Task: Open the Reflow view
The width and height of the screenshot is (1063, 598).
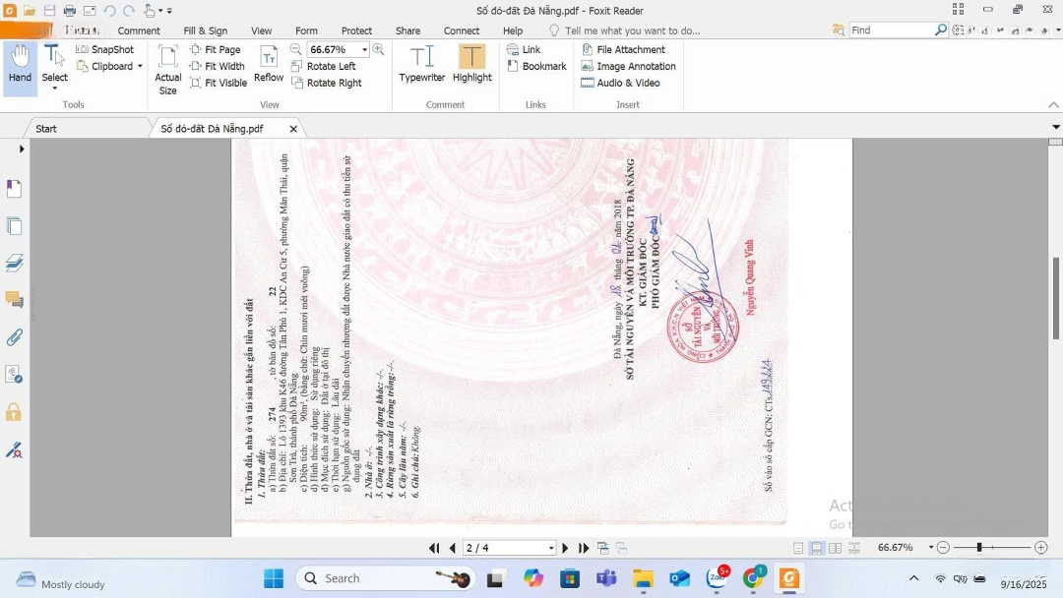Action: (268, 65)
